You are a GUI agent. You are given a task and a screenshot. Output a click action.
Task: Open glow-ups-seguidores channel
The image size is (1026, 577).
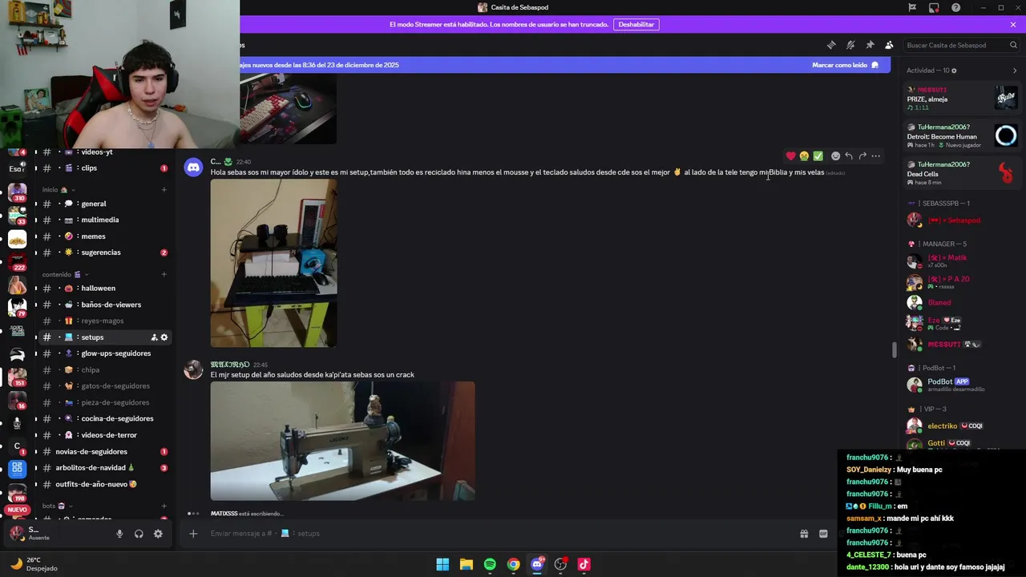[x=105, y=353]
